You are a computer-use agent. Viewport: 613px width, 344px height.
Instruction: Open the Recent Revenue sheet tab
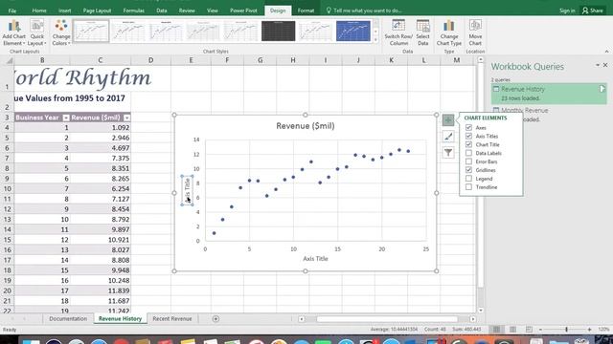[172, 318]
